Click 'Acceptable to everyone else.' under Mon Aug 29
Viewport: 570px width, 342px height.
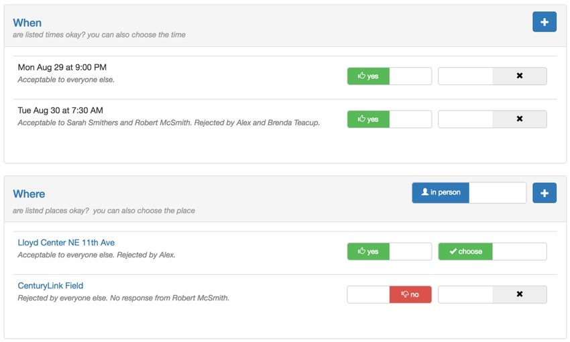tap(66, 80)
